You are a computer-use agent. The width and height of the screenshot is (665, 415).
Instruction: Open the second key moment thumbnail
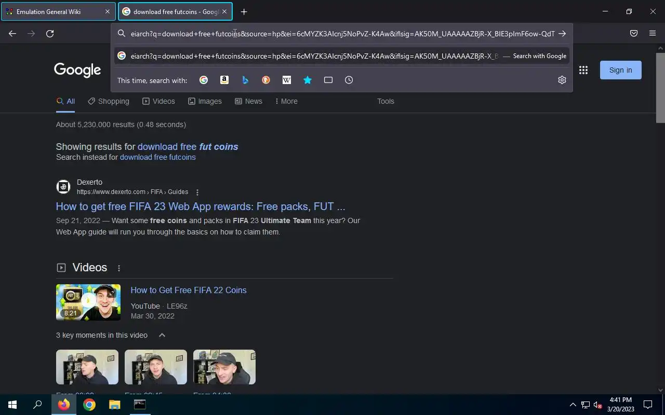(156, 367)
